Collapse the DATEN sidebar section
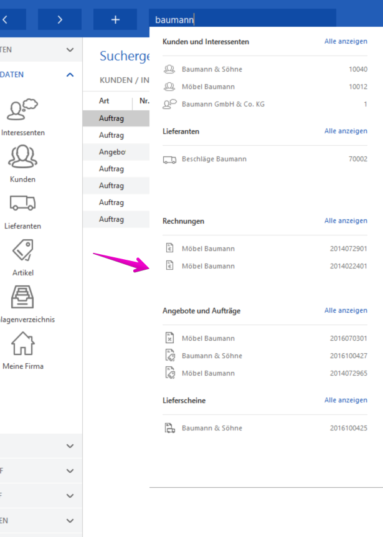 [x=70, y=75]
